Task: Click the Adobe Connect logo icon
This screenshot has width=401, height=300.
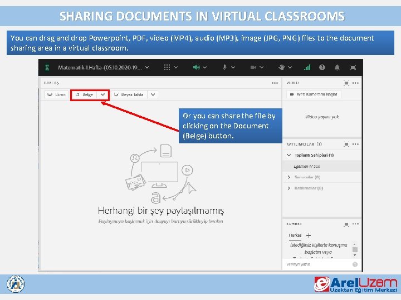Action: coord(47,68)
